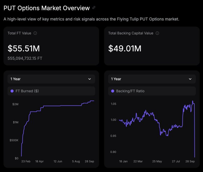Click the 1.00 ratio axis label
The height and width of the screenshot is (172, 203).
pyautogui.click(x=113, y=120)
